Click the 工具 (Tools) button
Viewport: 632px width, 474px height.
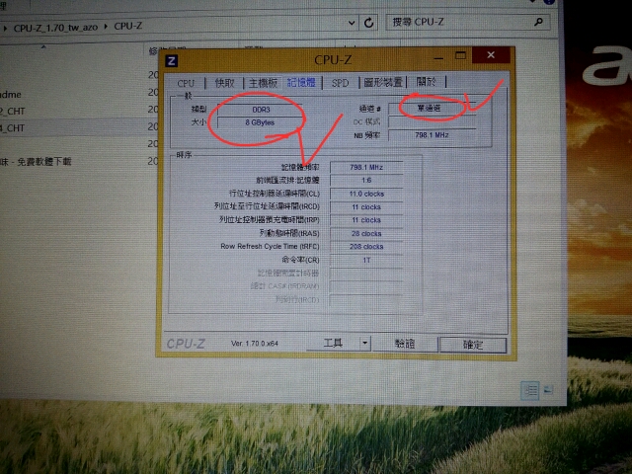click(333, 344)
